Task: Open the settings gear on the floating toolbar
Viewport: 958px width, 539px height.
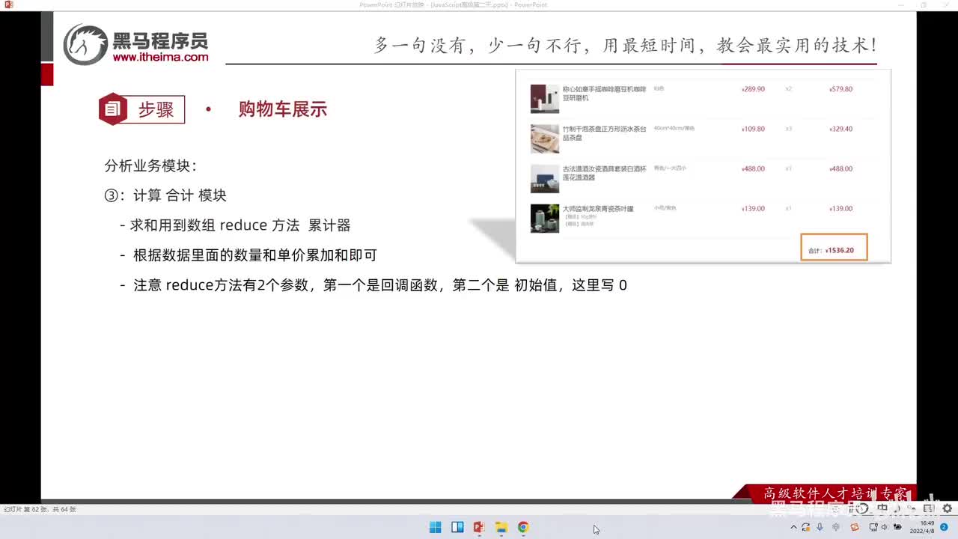Action: point(947,508)
